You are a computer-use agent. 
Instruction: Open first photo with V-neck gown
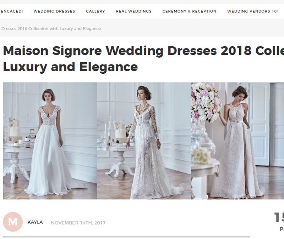point(50,141)
